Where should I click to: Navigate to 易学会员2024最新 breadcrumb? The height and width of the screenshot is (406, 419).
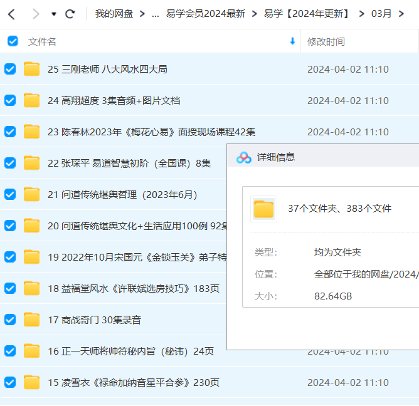tap(205, 13)
